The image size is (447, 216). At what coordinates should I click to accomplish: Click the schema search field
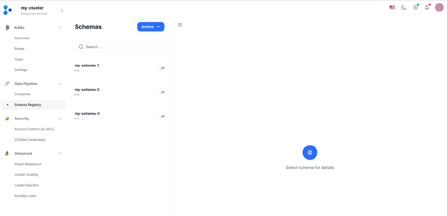(x=121, y=47)
